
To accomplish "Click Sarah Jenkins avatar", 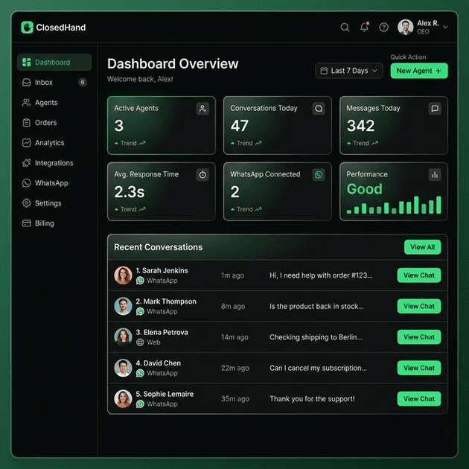I will coord(123,275).
